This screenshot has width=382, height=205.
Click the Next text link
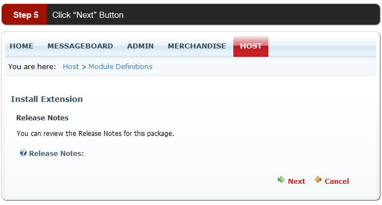pos(296,182)
